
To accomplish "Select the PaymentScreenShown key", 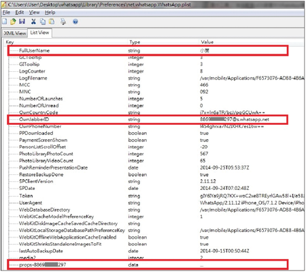I will 43,140.
